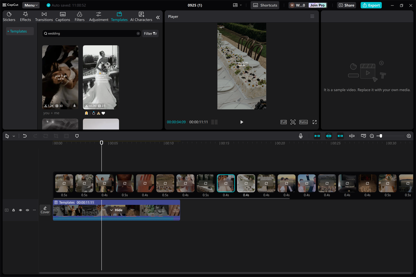Open the Menu dropdown in the top bar
The width and height of the screenshot is (416, 277).
pos(31,5)
